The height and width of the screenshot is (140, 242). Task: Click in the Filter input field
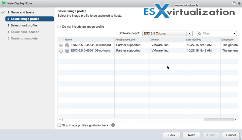tap(217, 33)
